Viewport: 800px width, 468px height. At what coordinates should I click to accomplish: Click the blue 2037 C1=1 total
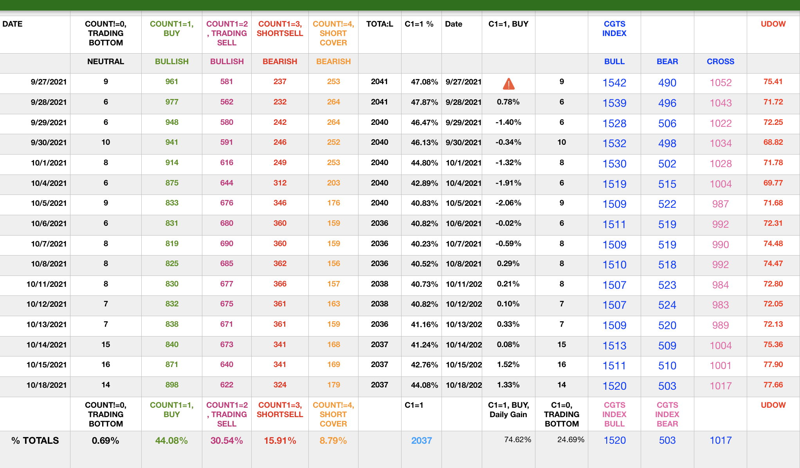[x=422, y=441]
